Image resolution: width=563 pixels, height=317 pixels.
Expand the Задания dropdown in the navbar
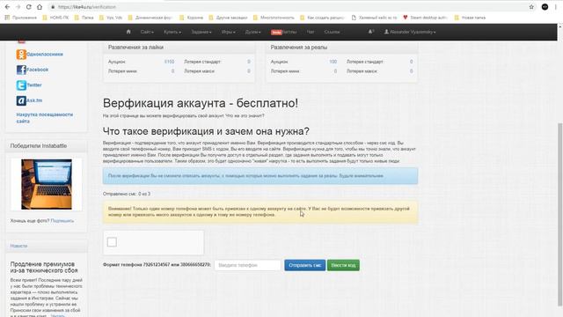click(201, 32)
